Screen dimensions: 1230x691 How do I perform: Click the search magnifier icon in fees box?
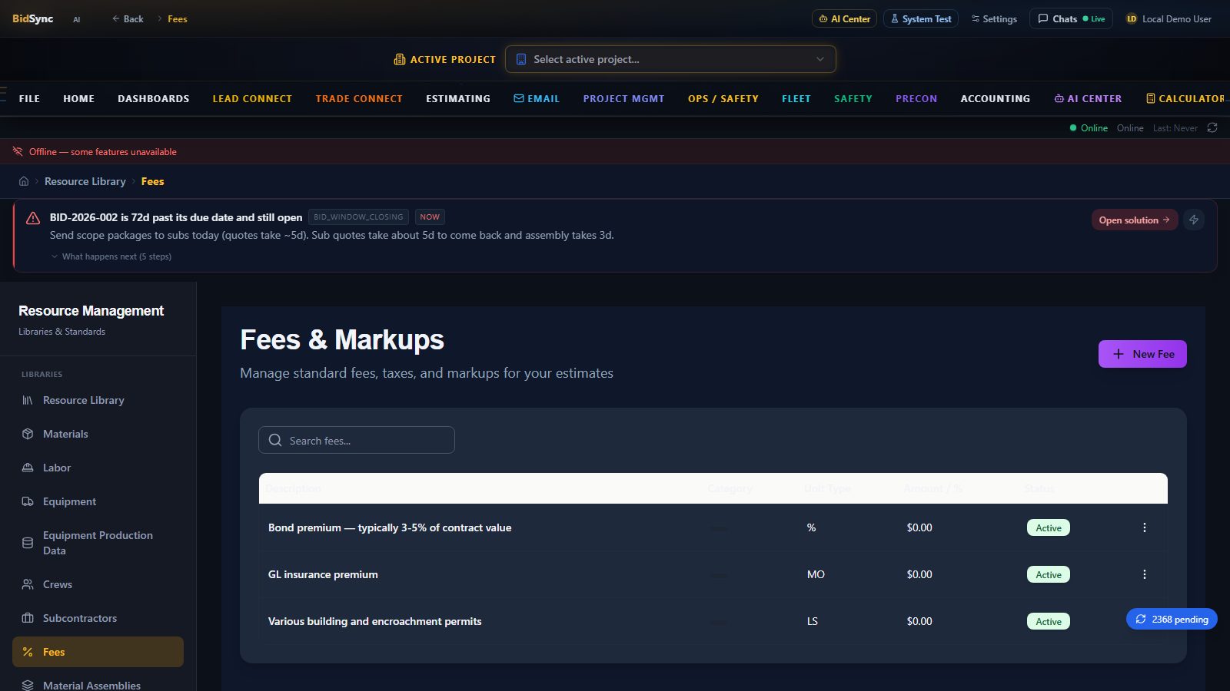click(275, 440)
